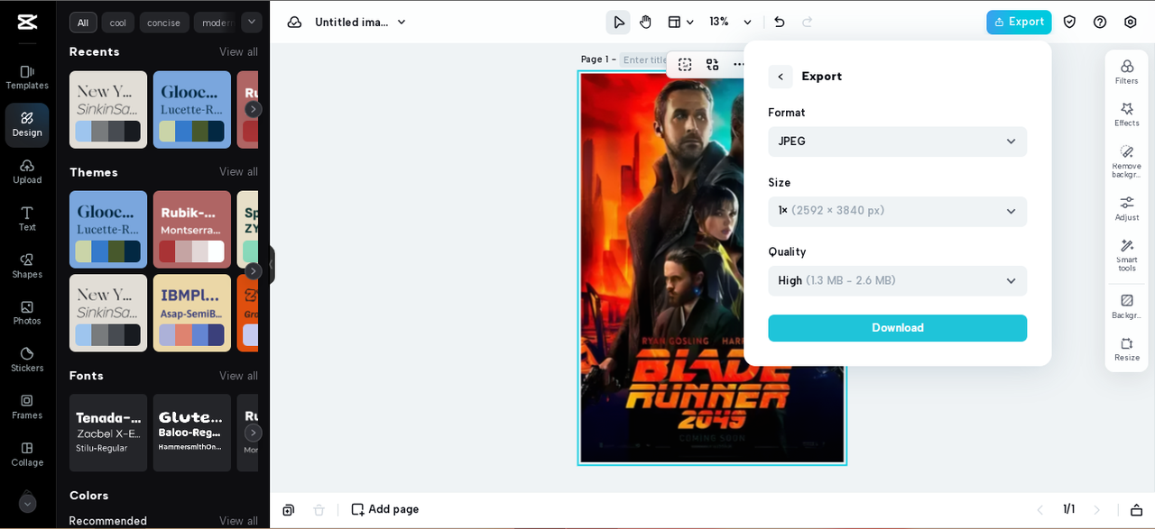The image size is (1155, 529).
Task: Expand the Untitled image name dropdown
Action: [x=402, y=23]
